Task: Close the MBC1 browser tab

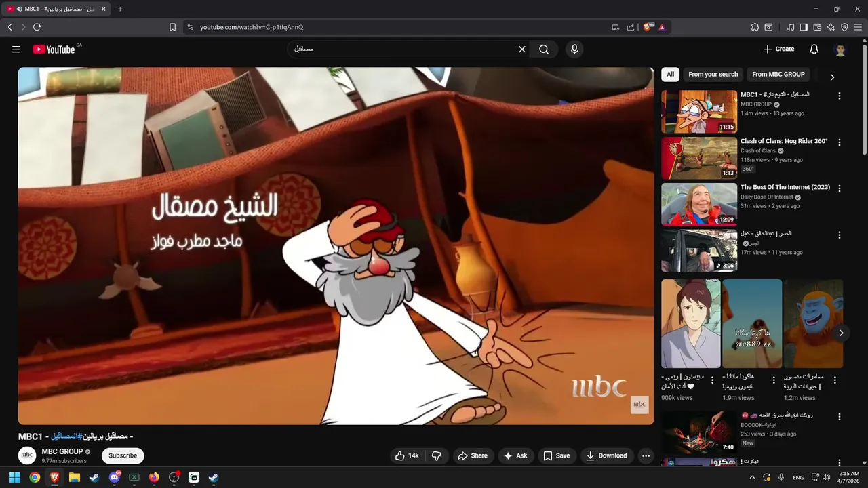Action: pos(103,9)
